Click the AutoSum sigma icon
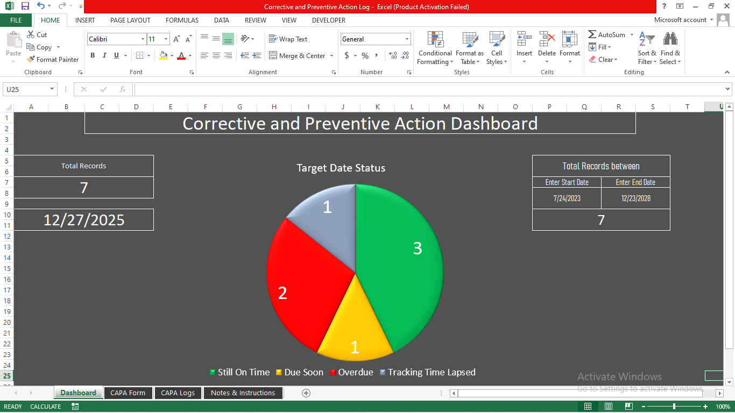The width and height of the screenshot is (735, 413). click(592, 34)
